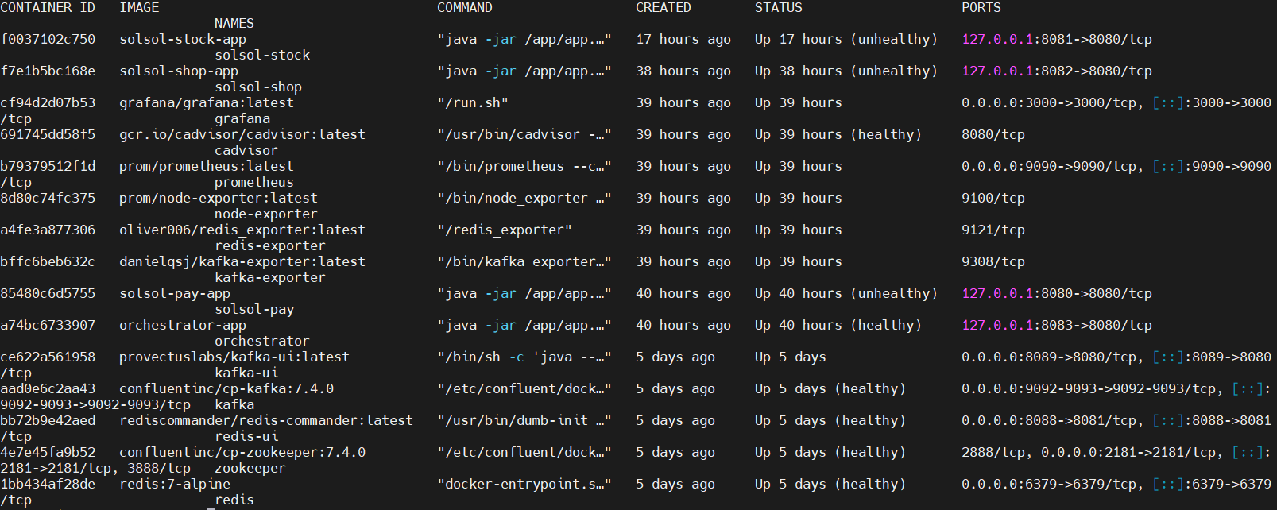Click image provectuslabs/kafka-ui:latest
This screenshot has height=510, width=1277.
234,357
